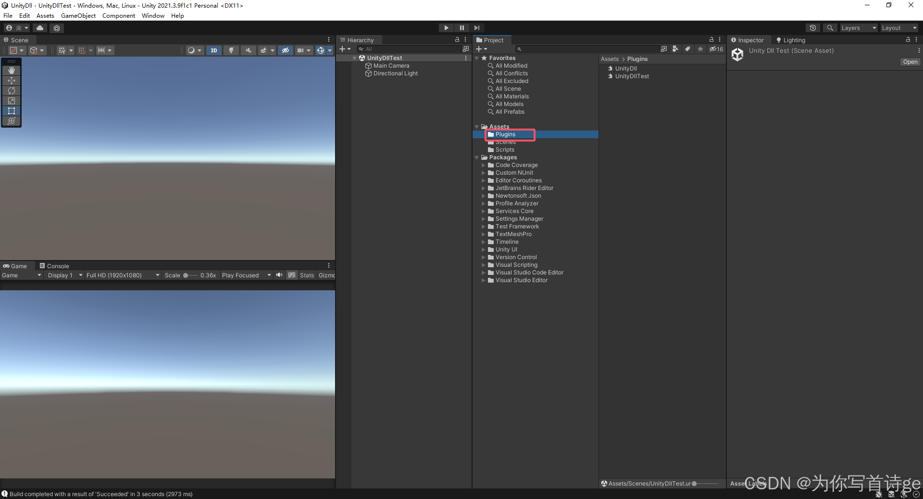Click the Stats button in Game view
Viewport: 923px width, 499px height.
click(x=307, y=275)
